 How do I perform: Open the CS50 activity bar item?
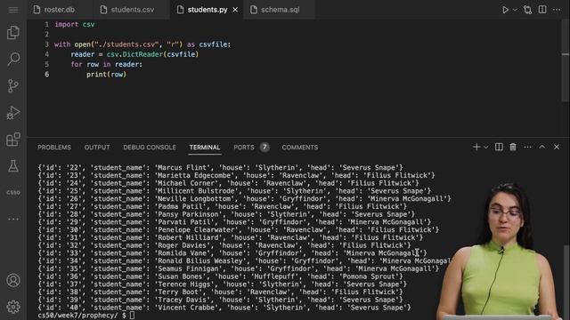[13, 192]
